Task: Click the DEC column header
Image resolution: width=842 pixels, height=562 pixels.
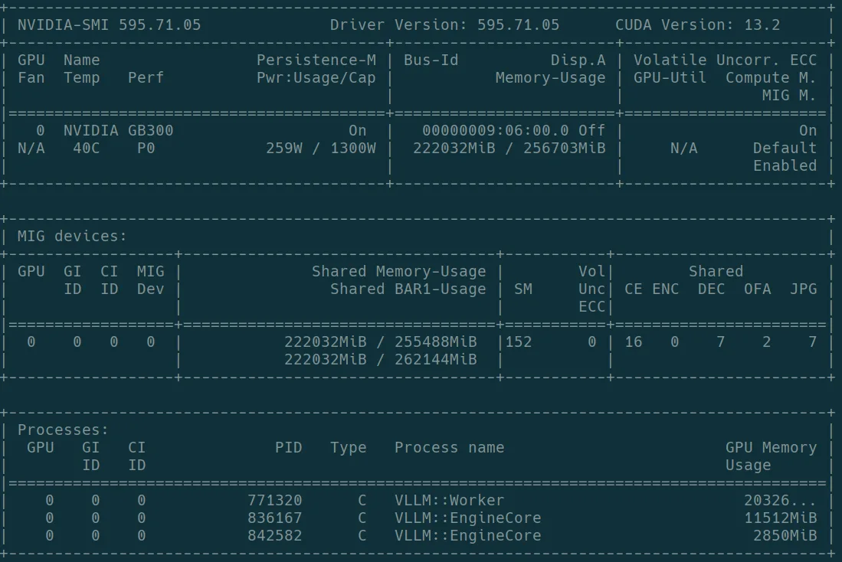Action: [711, 289]
